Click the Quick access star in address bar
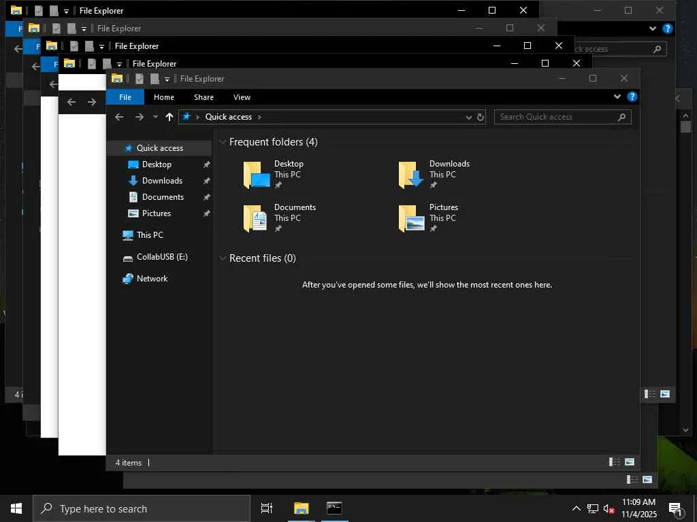 187,116
